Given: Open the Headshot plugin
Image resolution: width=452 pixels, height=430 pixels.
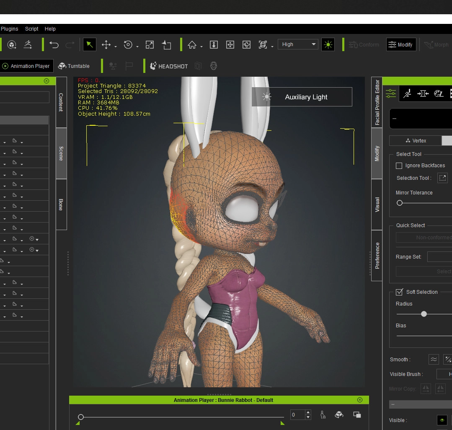Looking at the screenshot, I should pos(169,66).
